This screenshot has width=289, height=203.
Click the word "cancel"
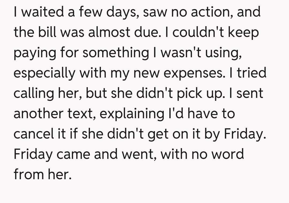(x=35, y=134)
